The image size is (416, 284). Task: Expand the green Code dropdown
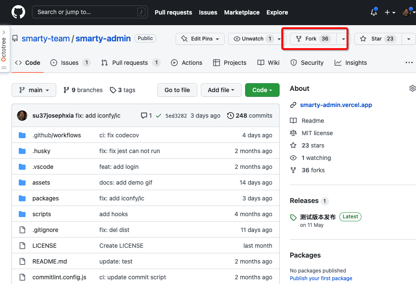262,90
